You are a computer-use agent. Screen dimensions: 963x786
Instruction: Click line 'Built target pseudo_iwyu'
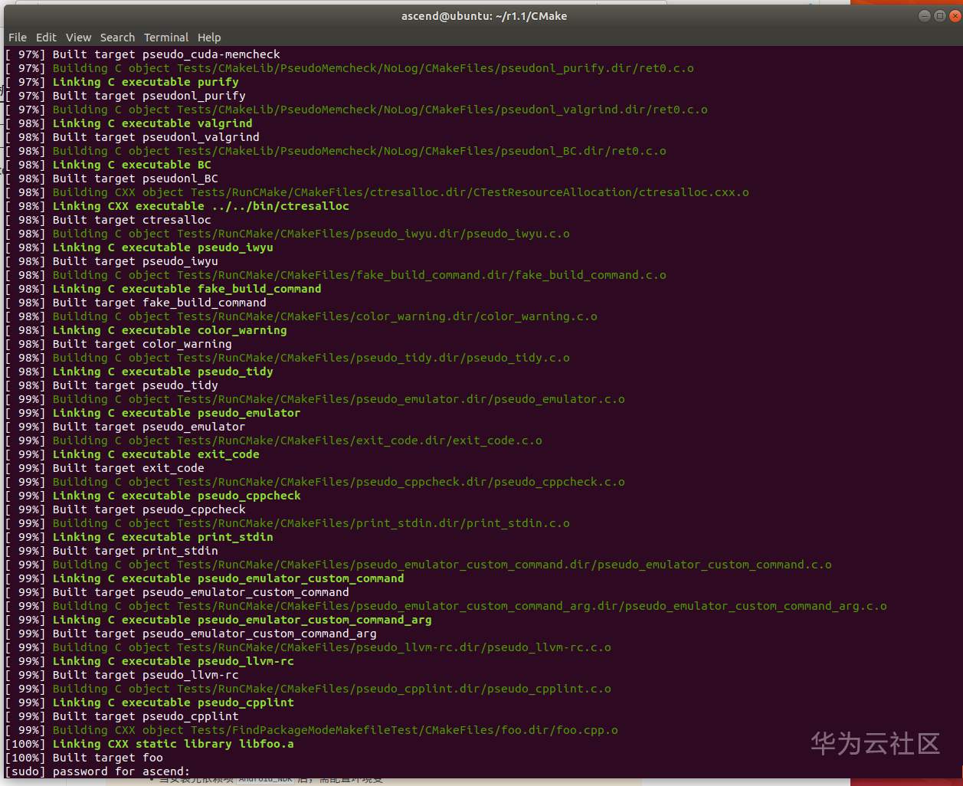pyautogui.click(x=111, y=261)
